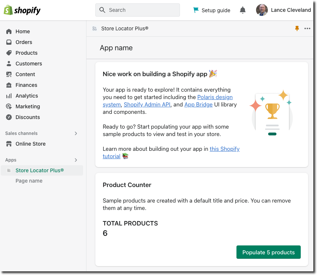Open the Home section in the sidebar
This screenshot has height=275, width=317.
click(22, 31)
